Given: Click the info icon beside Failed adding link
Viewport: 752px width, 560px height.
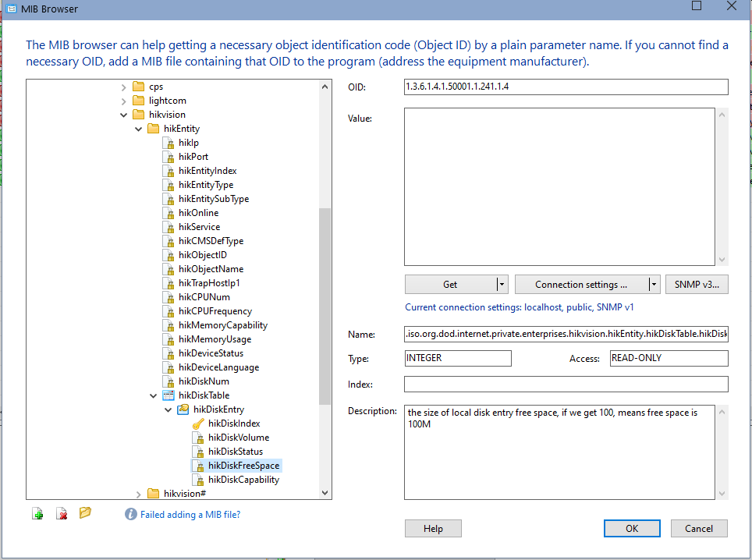Looking at the screenshot, I should (130, 515).
